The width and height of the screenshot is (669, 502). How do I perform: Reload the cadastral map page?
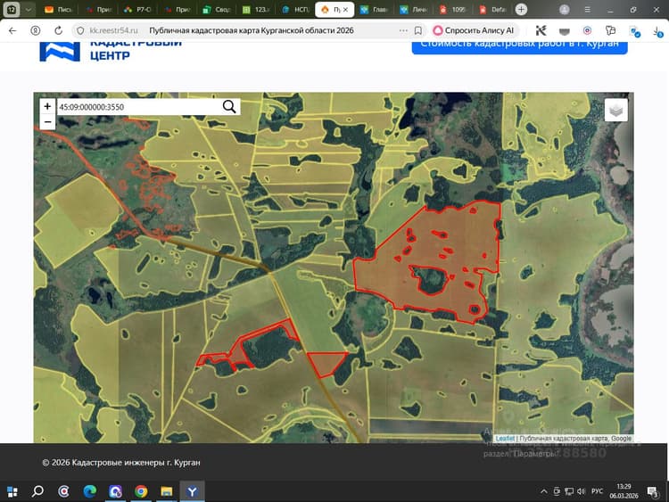coord(59,30)
